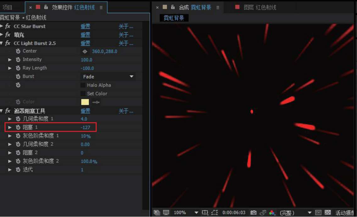Toggle the transparency grid icon
Image resolution: width=357 pixels, height=217 pixels.
pos(328,213)
